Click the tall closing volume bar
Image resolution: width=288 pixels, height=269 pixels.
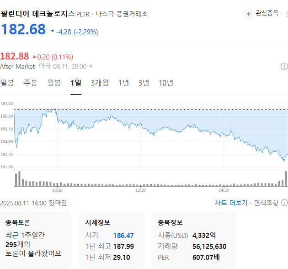click(x=286, y=179)
